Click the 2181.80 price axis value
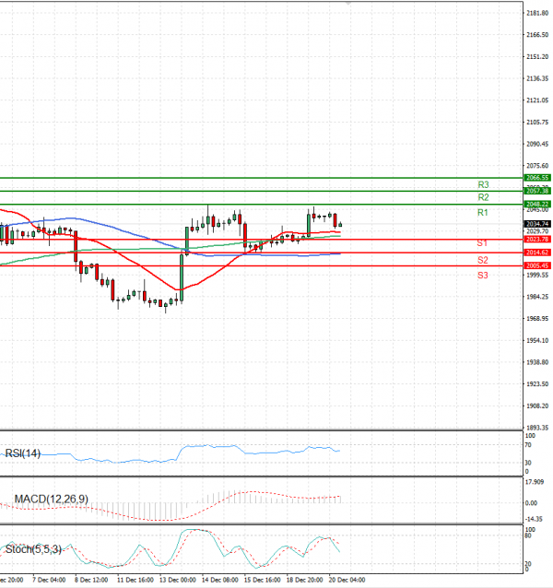 click(537, 13)
